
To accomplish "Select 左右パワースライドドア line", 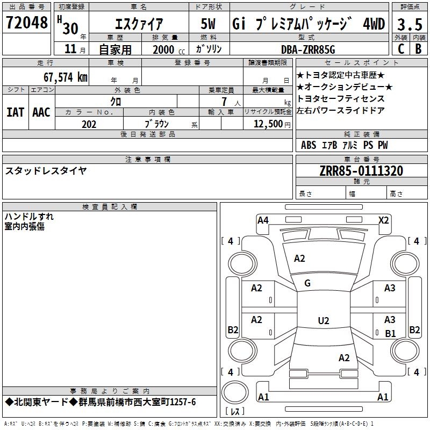I will (341, 110).
